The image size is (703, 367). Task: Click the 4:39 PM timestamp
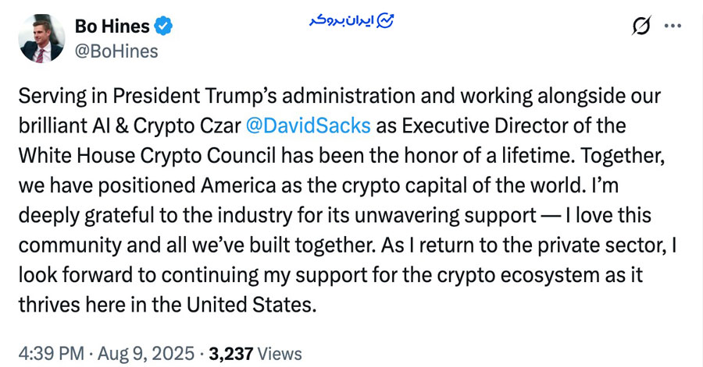point(51,354)
